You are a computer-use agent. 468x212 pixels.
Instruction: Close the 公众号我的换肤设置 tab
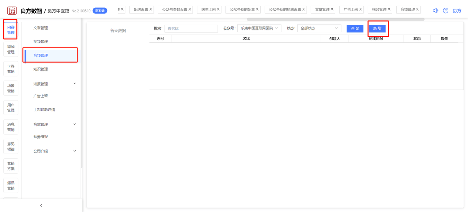click(x=304, y=9)
